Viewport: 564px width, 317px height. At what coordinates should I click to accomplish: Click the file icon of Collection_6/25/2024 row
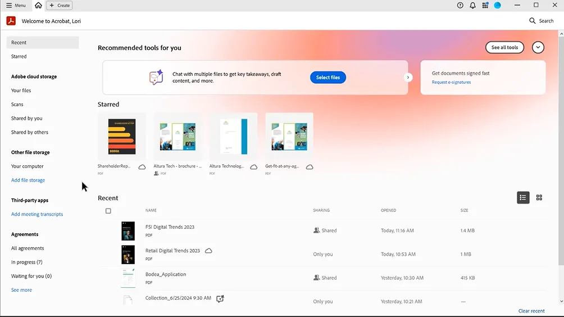pyautogui.click(x=128, y=300)
